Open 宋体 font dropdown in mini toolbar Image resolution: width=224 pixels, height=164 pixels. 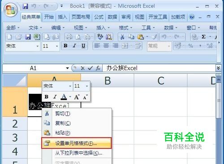70,86
